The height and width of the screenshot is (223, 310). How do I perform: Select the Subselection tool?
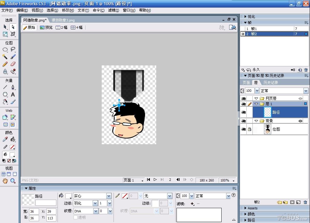(x=13, y=27)
